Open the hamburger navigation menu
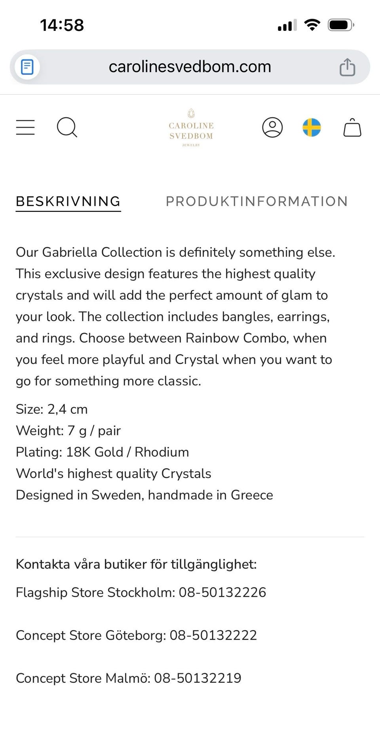Image resolution: width=380 pixels, height=737 pixels. [x=25, y=128]
